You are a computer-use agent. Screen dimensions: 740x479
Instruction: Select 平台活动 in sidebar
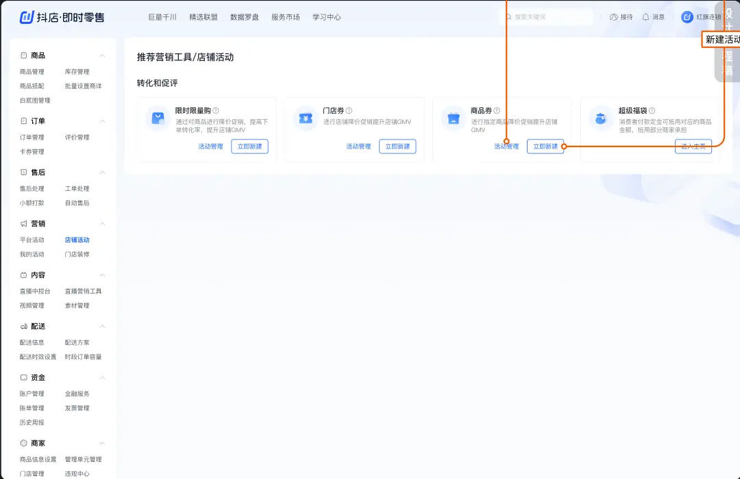click(32, 240)
